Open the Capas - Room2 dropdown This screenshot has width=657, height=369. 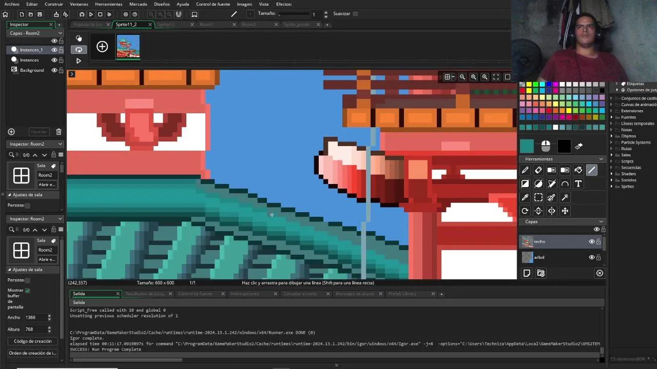click(x=35, y=33)
